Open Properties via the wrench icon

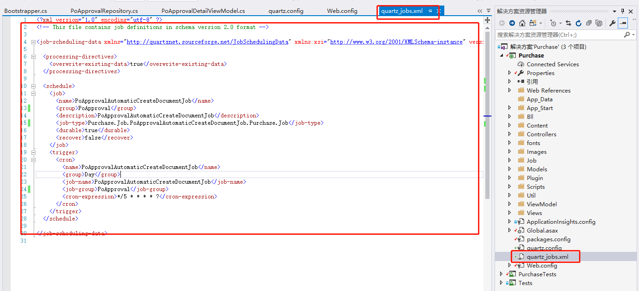612,23
